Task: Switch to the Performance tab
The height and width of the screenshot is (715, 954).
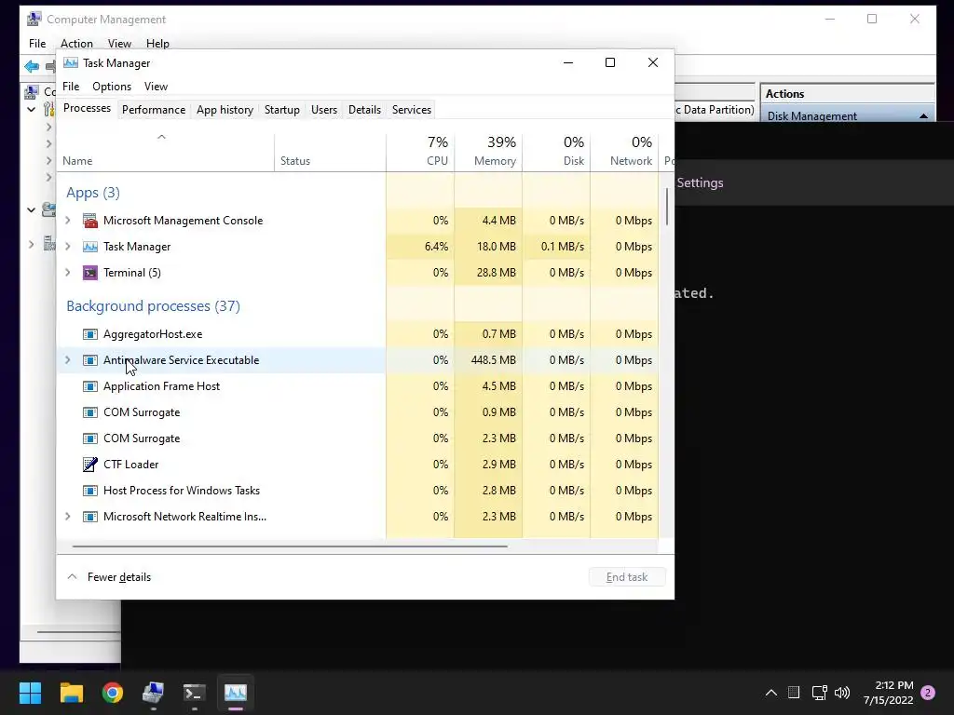Action: pyautogui.click(x=154, y=110)
